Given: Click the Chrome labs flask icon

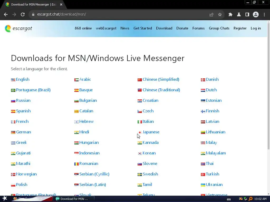Looking at the screenshot, I should tap(239, 15).
